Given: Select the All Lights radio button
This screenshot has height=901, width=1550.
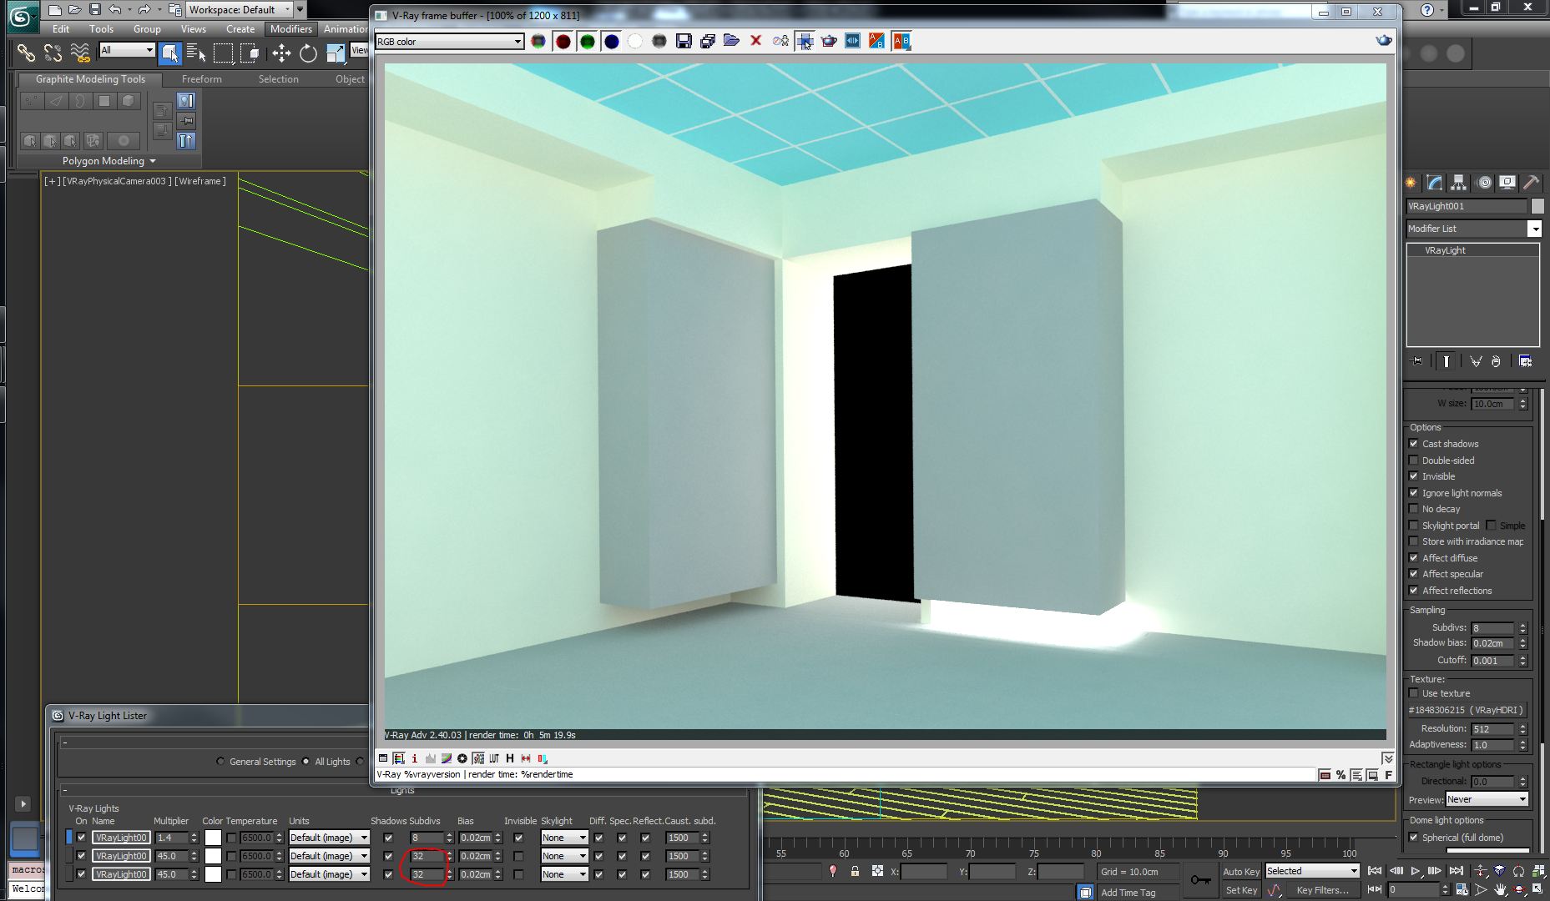Looking at the screenshot, I should coord(306,762).
